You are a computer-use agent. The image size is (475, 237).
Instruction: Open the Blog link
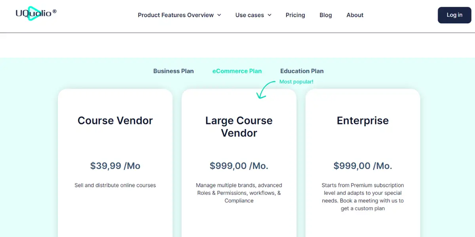click(x=326, y=15)
